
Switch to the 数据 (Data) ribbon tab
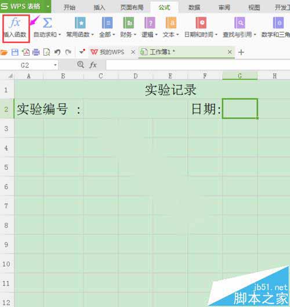point(194,8)
